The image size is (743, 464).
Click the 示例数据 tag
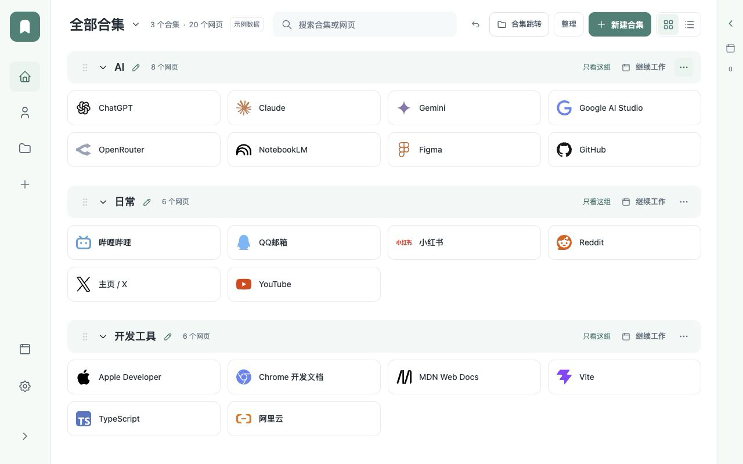click(x=247, y=24)
